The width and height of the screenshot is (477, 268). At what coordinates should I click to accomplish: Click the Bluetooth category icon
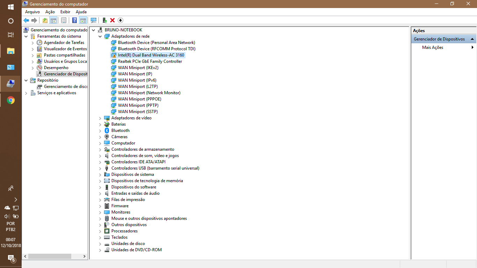coord(107,131)
